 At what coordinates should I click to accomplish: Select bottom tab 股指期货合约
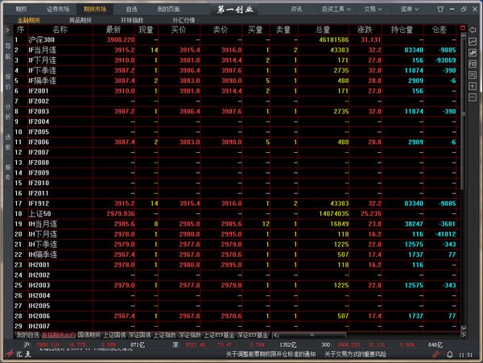point(58,335)
